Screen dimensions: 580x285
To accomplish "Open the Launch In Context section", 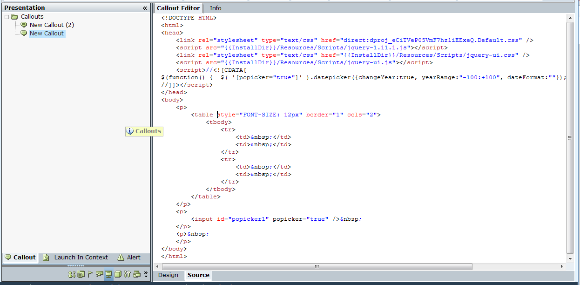I will click(x=81, y=258).
